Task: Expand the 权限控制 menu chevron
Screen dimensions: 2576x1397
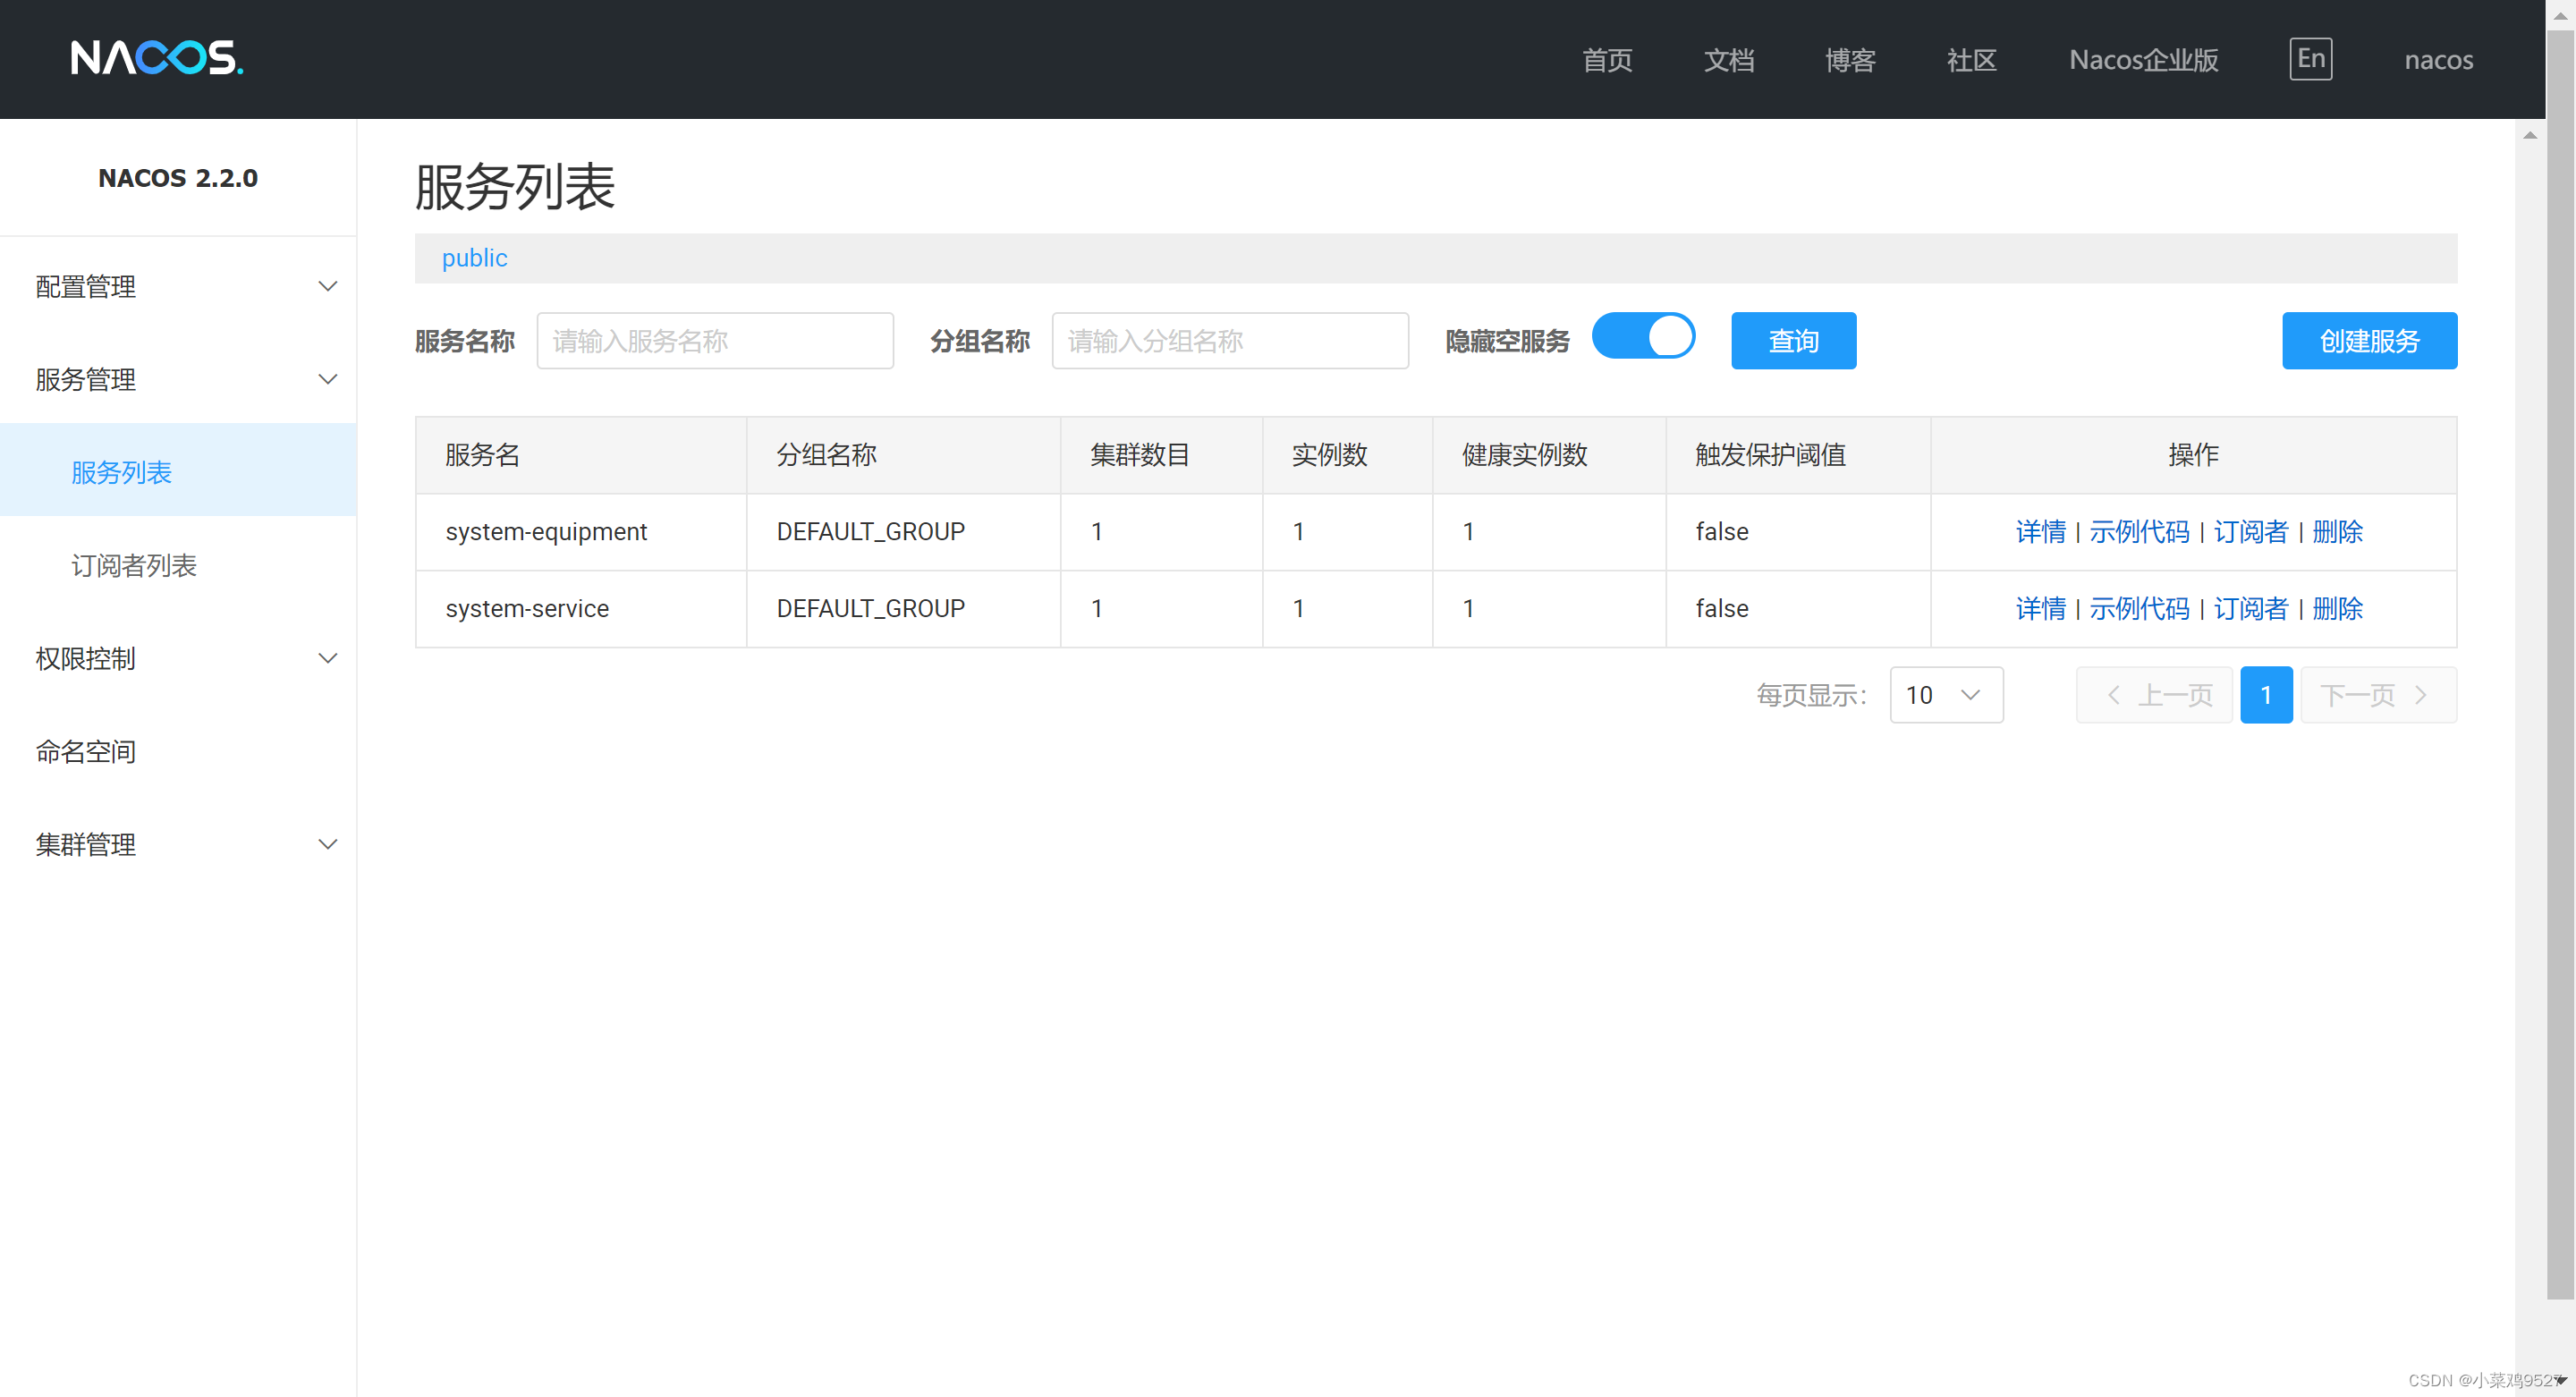Action: 327,659
